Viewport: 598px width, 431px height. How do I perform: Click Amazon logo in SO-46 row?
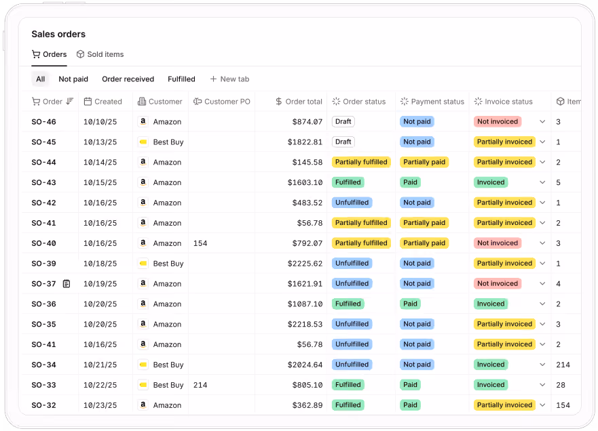click(x=143, y=121)
